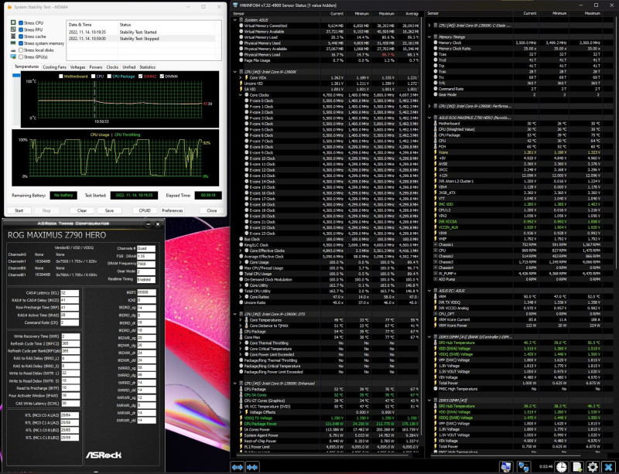Click tREFI value field in Timing Configurator
The width and height of the screenshot is (619, 474).
tap(146, 292)
